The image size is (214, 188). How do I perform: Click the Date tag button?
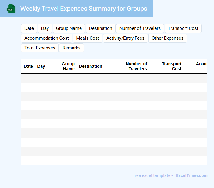pyautogui.click(x=29, y=28)
